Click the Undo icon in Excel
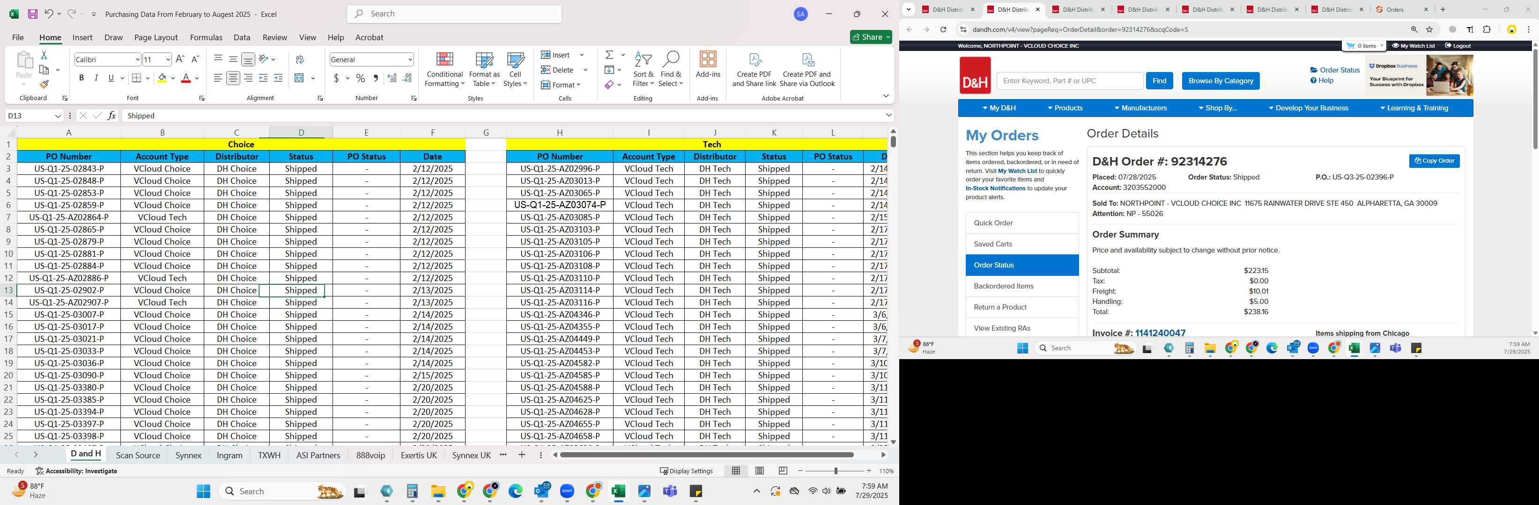 [x=49, y=14]
